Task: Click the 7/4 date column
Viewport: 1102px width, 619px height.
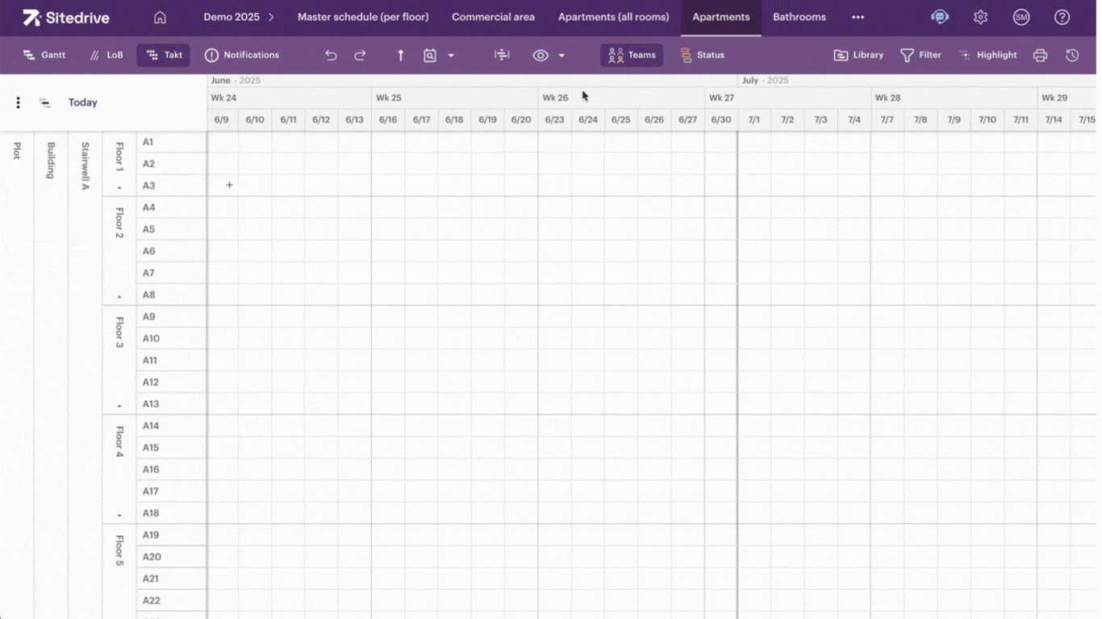Action: coord(854,119)
